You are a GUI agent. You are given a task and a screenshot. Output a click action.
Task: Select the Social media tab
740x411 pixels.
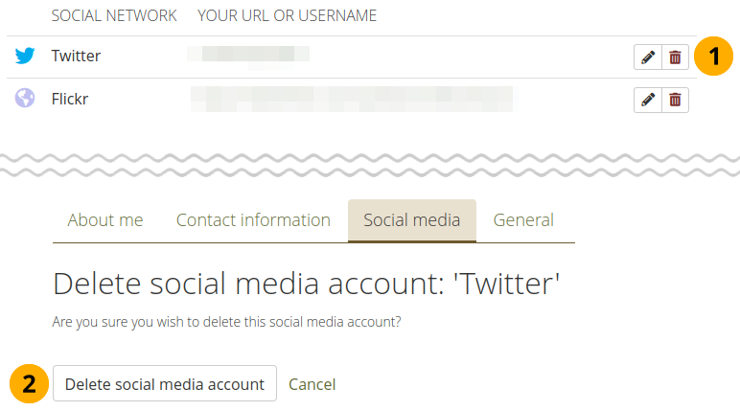coord(412,220)
